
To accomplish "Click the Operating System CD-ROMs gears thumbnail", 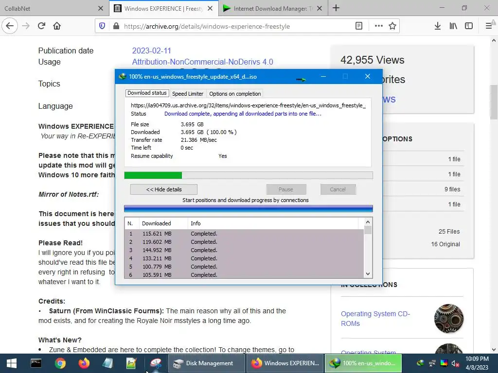I will (449, 319).
